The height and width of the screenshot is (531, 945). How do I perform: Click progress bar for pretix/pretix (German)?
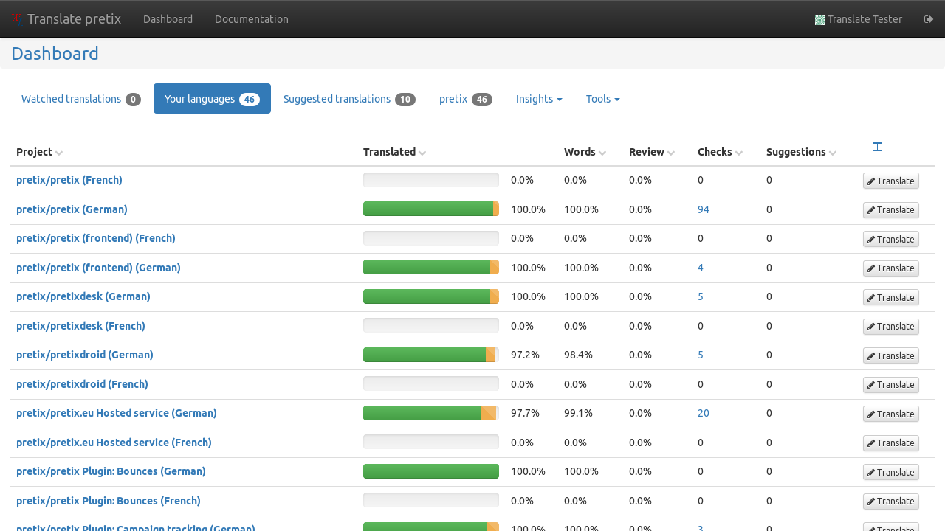coord(430,209)
